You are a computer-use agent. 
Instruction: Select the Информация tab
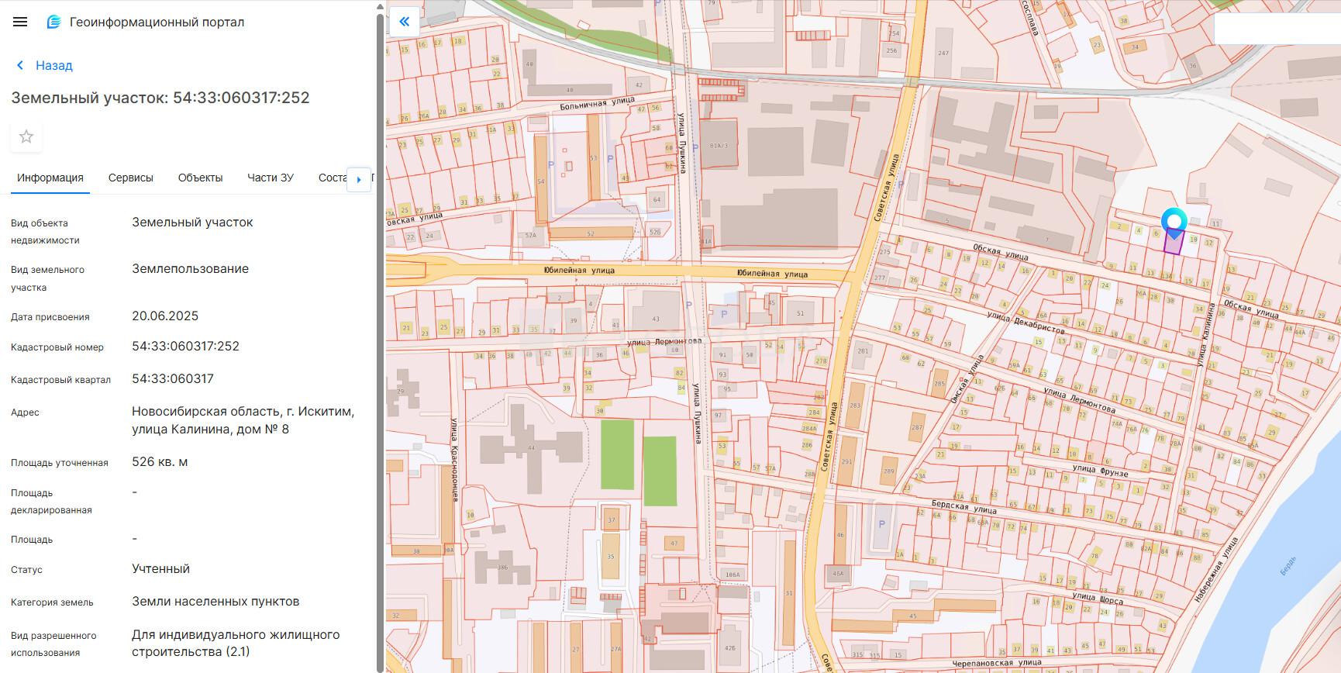(x=50, y=178)
